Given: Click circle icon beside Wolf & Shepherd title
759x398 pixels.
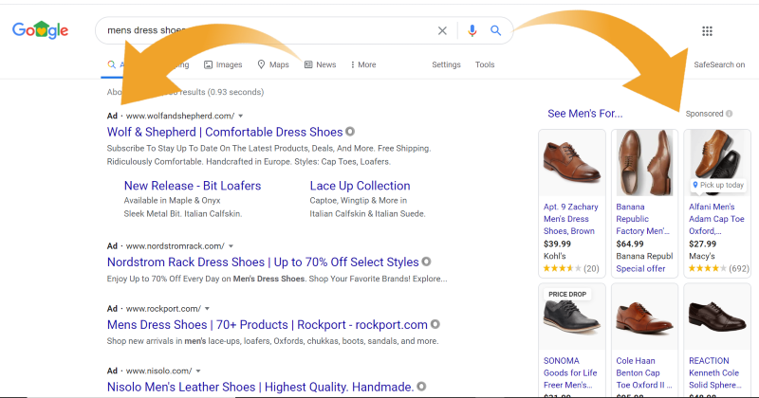Looking at the screenshot, I should [x=350, y=132].
